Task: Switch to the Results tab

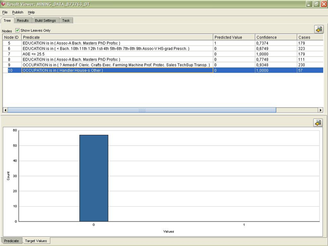Action: pyautogui.click(x=23, y=20)
